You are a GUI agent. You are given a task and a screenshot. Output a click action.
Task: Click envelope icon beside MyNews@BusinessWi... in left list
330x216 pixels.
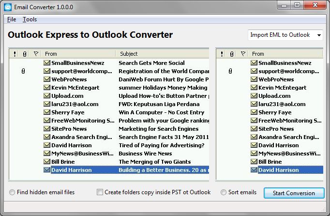pos(47,153)
